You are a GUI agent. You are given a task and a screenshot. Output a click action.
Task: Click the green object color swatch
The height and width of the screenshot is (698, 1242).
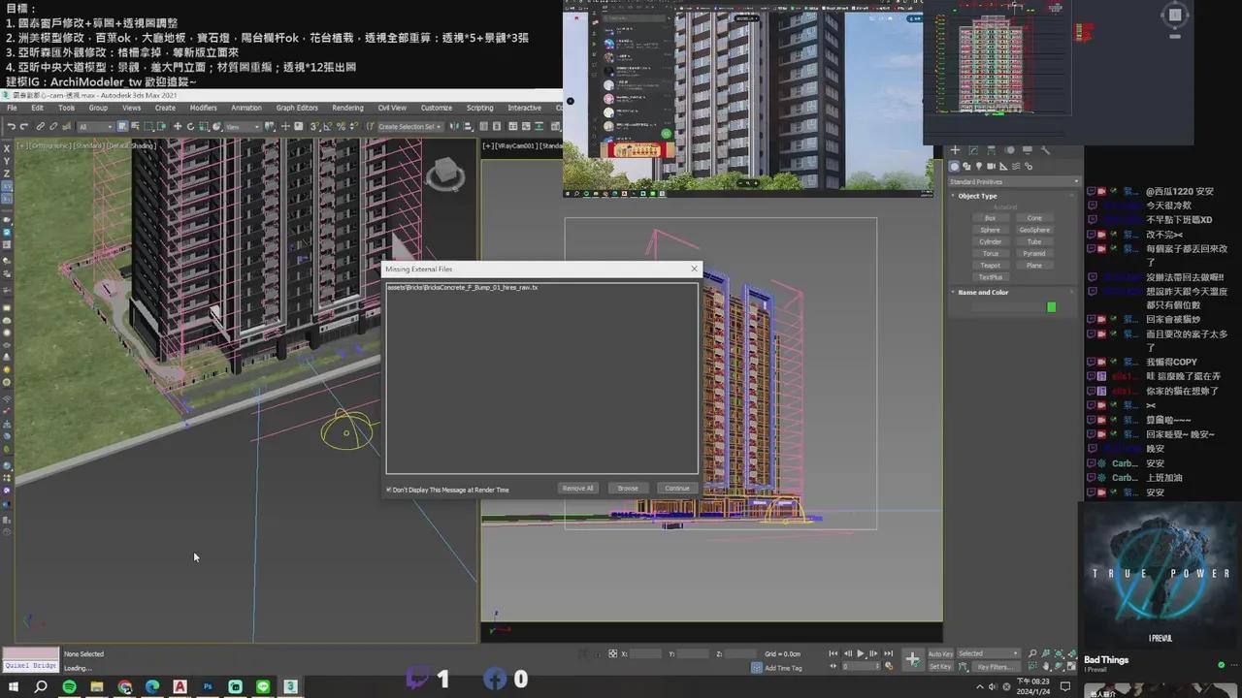(x=1051, y=307)
